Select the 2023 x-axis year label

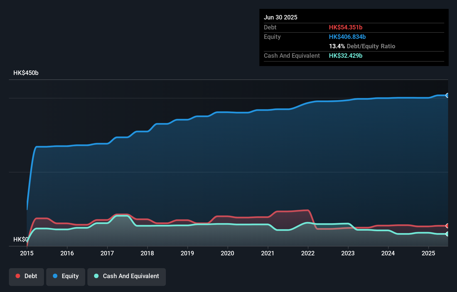click(x=348, y=253)
